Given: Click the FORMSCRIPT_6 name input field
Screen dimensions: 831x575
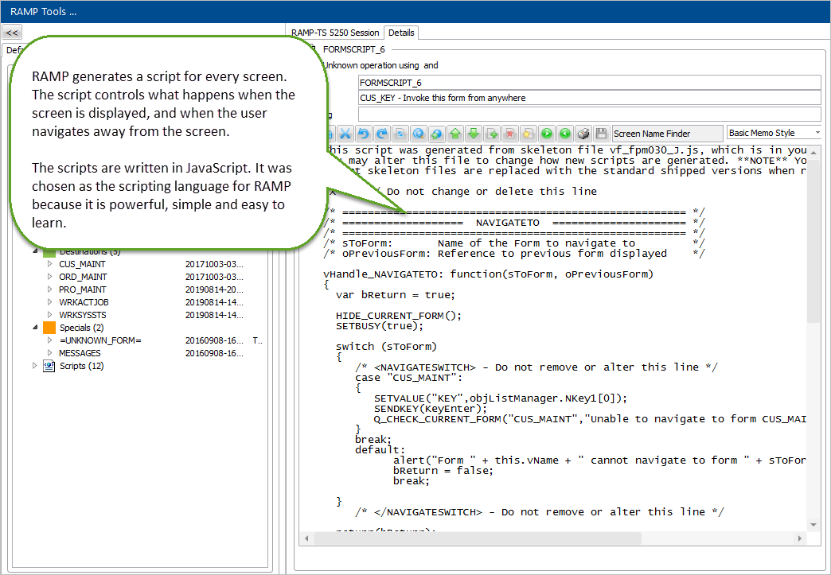Looking at the screenshot, I should (x=589, y=82).
